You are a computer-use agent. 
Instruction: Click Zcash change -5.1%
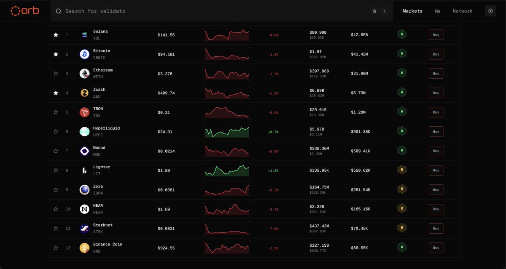[273, 93]
